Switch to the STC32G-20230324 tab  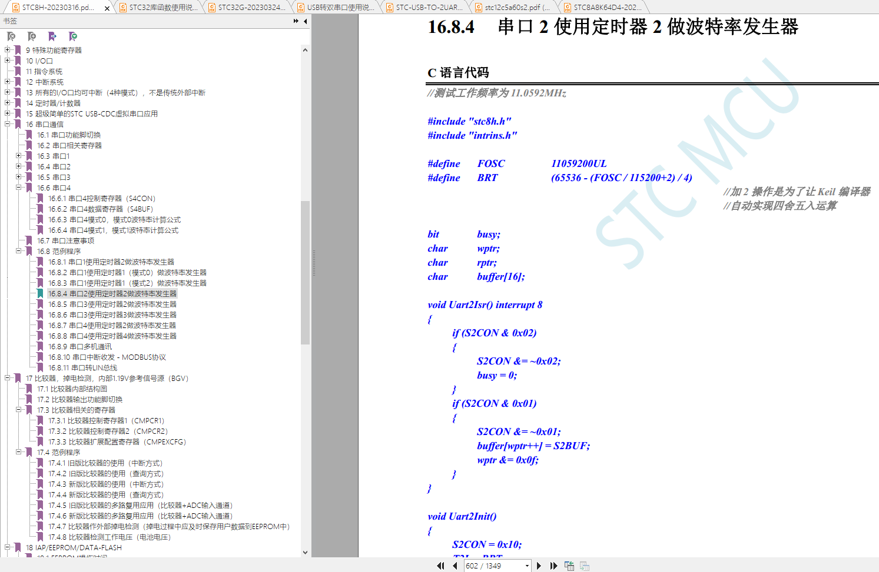coord(247,7)
